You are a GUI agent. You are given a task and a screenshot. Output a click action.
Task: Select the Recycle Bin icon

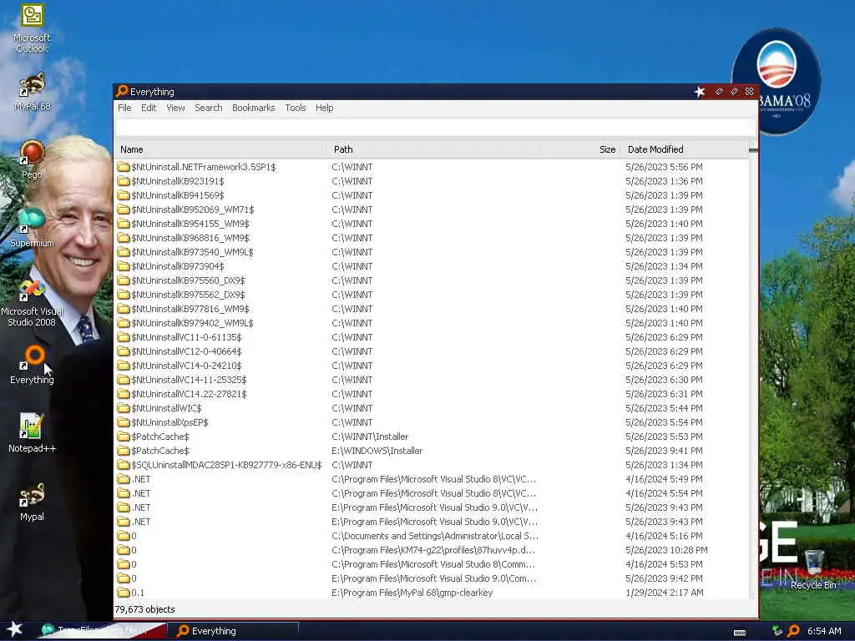[813, 569]
